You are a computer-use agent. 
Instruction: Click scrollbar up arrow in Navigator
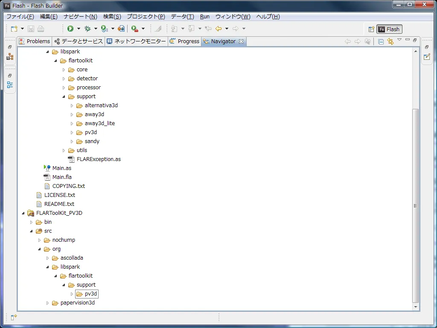[x=416, y=51]
